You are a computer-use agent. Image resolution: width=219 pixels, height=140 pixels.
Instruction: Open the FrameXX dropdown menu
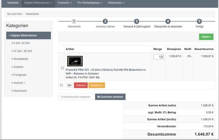pyautogui.click(x=65, y=3)
